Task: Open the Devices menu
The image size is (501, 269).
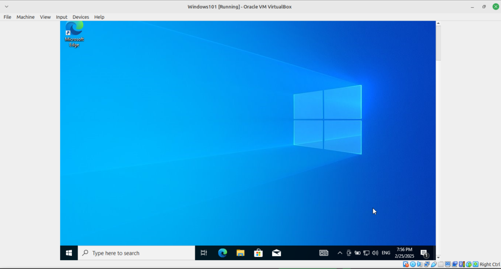Action: point(81,17)
